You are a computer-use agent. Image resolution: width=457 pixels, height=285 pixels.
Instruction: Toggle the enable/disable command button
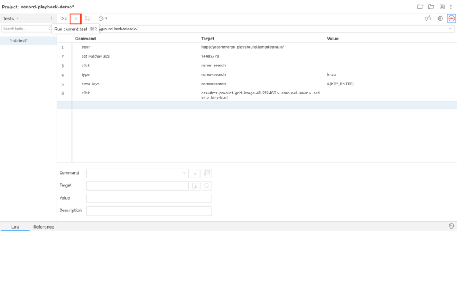[195, 173]
